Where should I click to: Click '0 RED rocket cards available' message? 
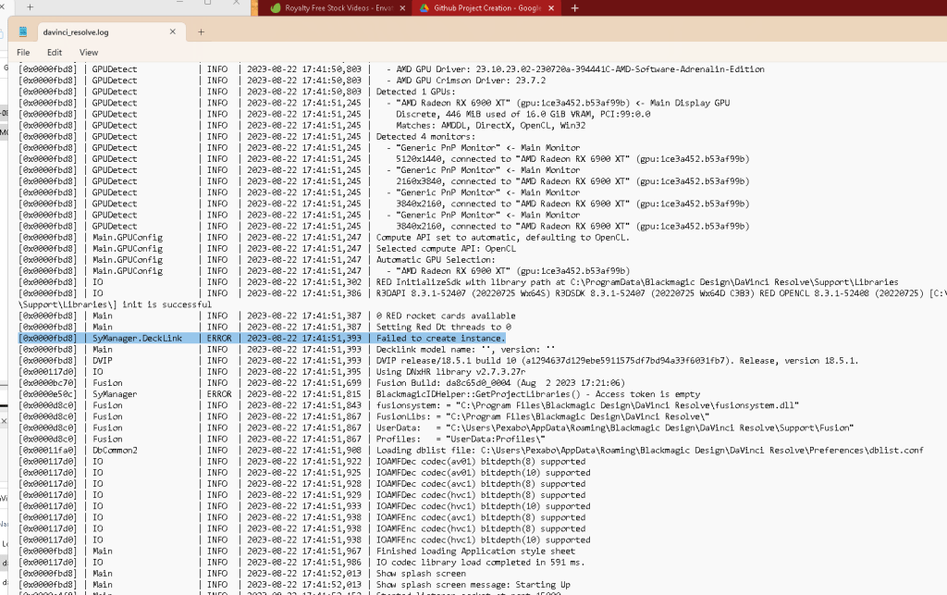[x=446, y=316]
